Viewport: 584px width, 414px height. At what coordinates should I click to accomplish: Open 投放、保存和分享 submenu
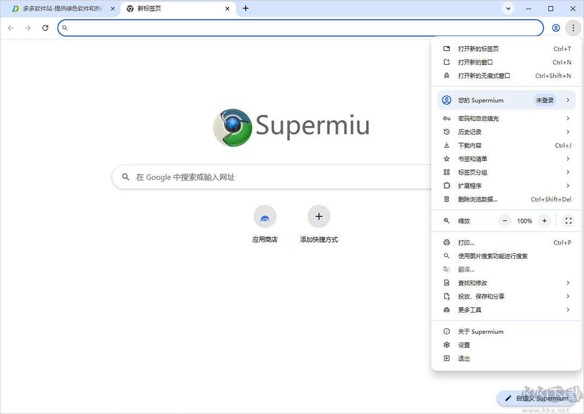(507, 296)
